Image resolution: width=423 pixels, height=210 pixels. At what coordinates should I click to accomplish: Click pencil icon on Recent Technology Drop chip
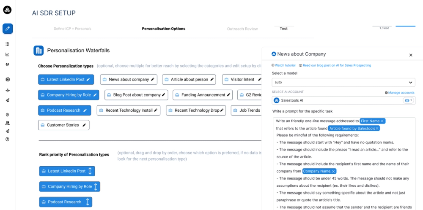(x=222, y=110)
